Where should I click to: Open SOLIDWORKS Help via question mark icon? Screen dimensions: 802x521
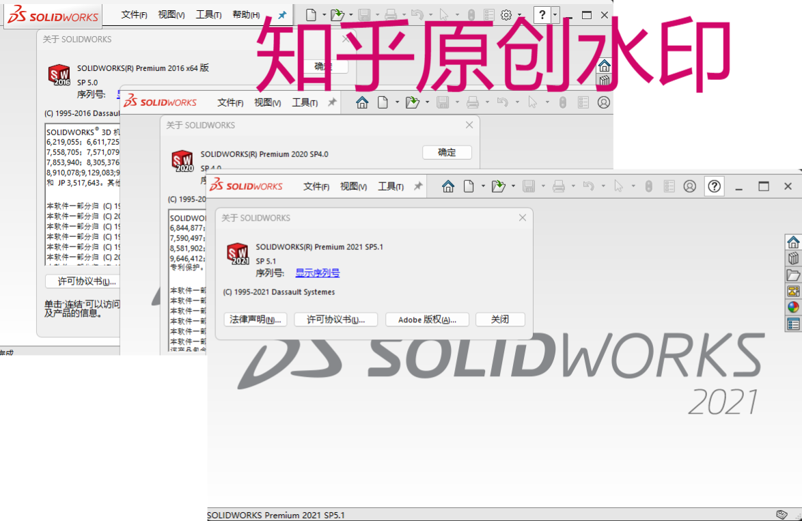714,186
